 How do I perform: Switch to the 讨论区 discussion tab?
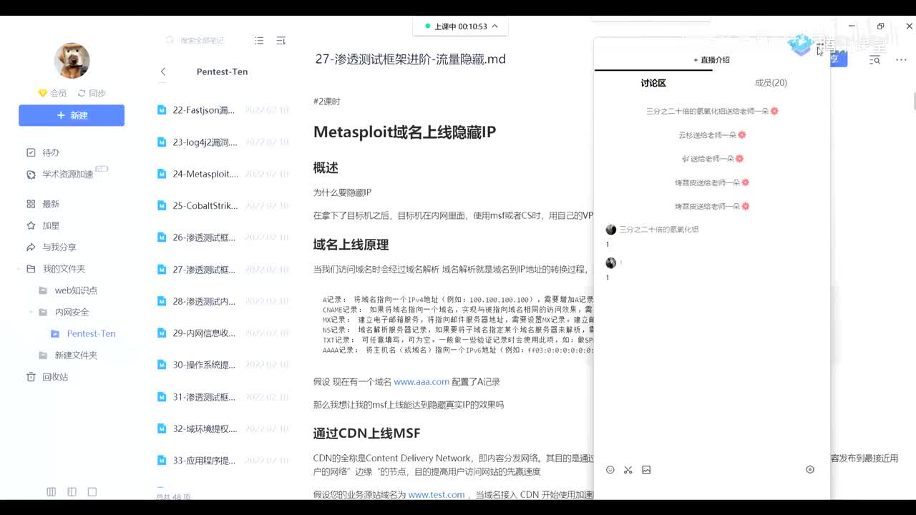tap(653, 83)
